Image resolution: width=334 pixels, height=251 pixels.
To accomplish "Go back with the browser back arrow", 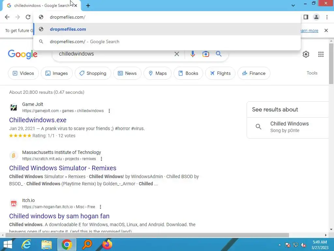I will (x=7, y=17).
